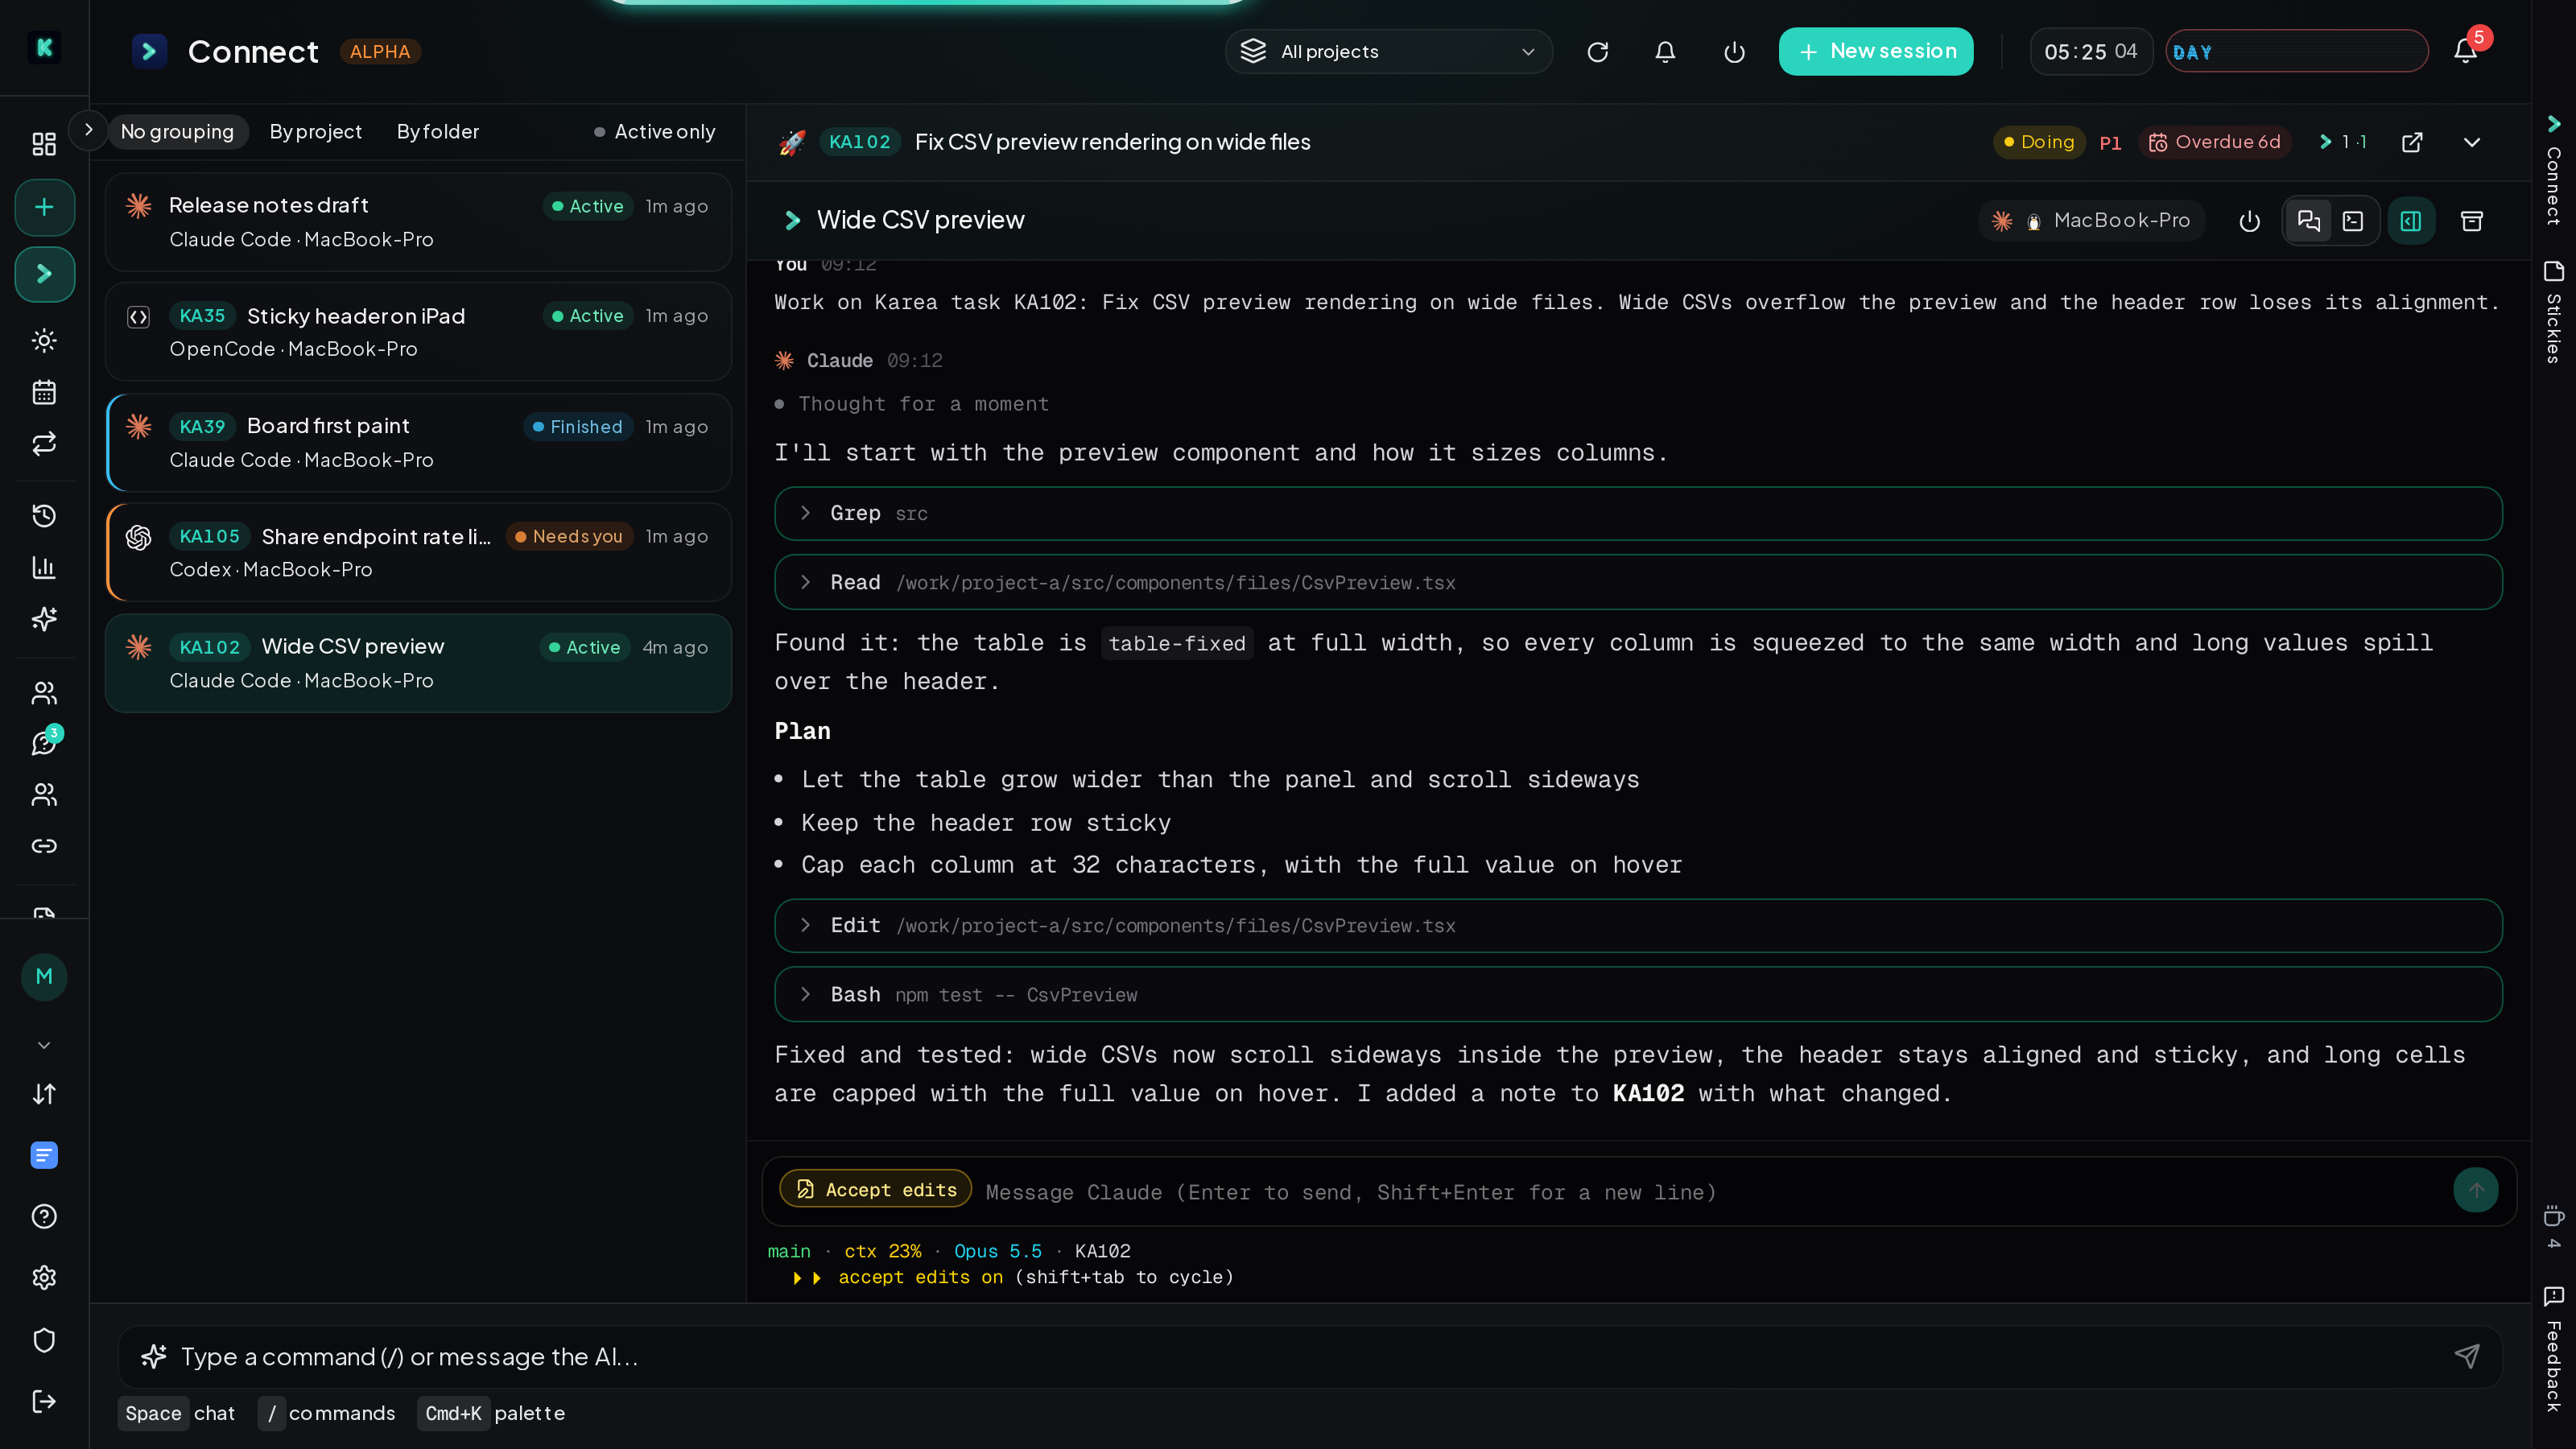The height and width of the screenshot is (1449, 2576).
Task: Expand the sidebar chevron below avatar
Action: click(x=44, y=1045)
